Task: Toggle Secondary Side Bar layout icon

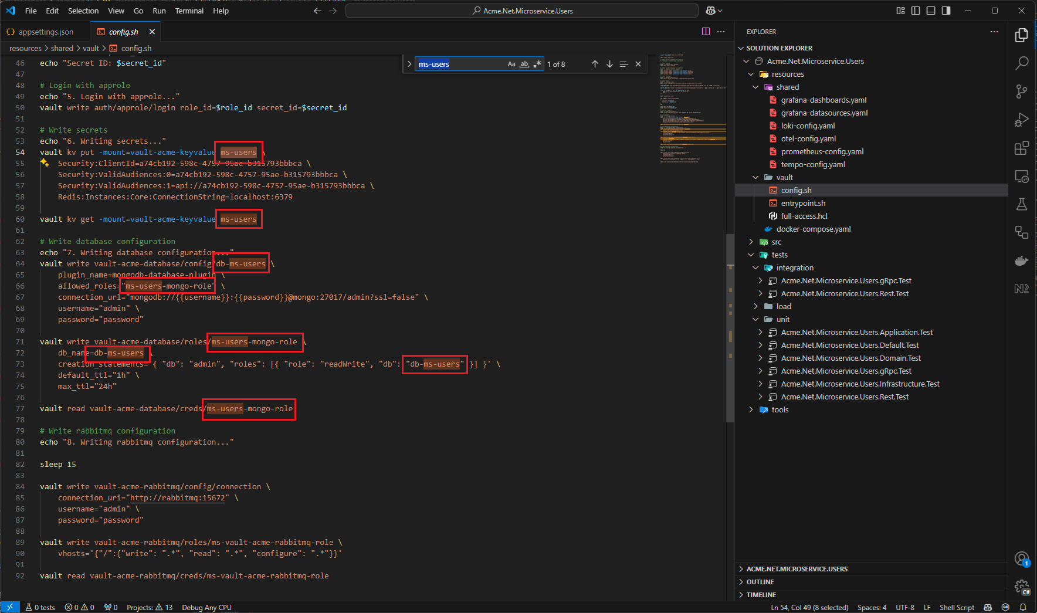Action: (x=946, y=11)
